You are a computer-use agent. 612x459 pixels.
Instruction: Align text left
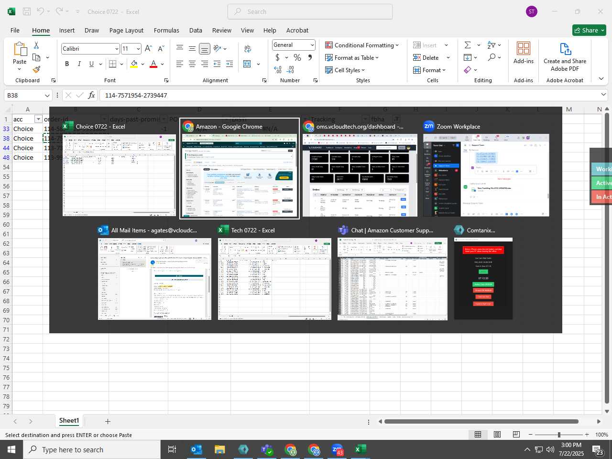click(180, 64)
